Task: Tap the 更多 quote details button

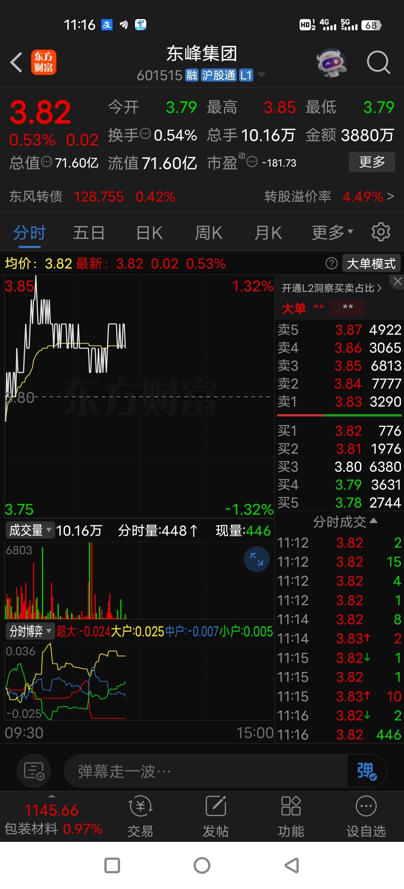Action: pyautogui.click(x=372, y=162)
